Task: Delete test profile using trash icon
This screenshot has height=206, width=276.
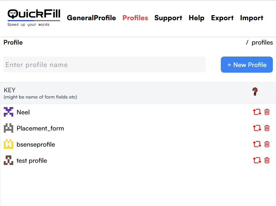Action: point(267,160)
